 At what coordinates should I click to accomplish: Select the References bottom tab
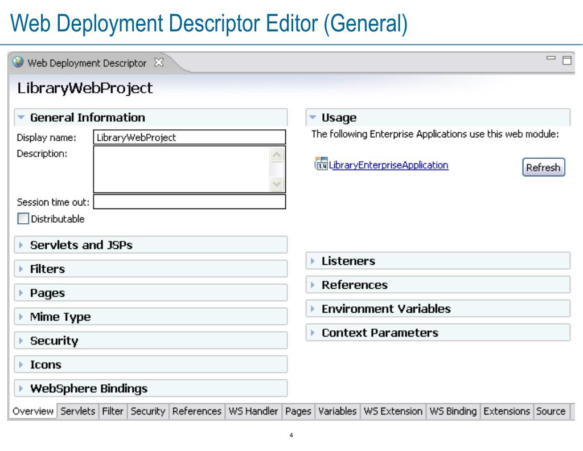[x=196, y=411]
